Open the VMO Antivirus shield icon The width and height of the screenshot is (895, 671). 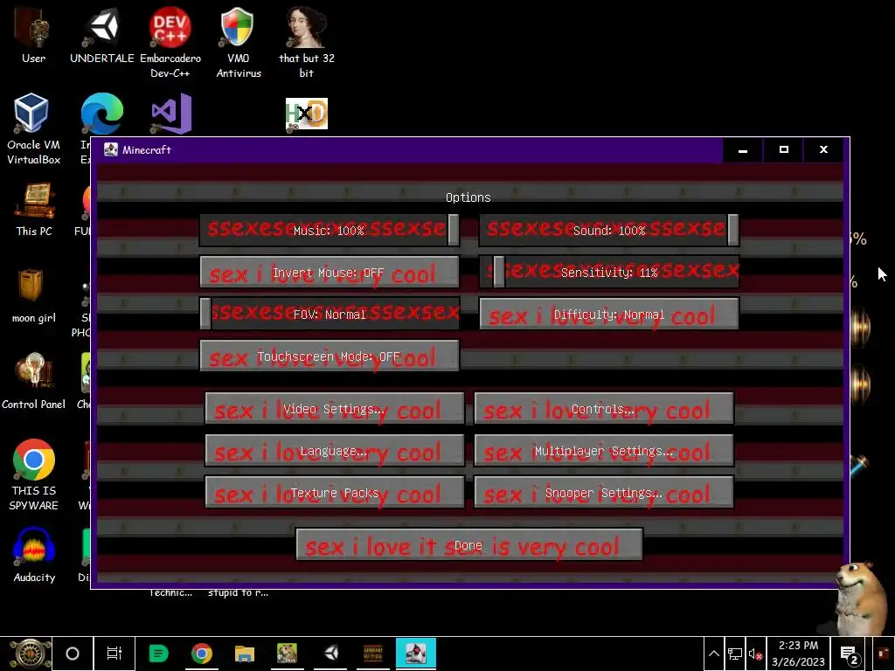click(x=238, y=43)
